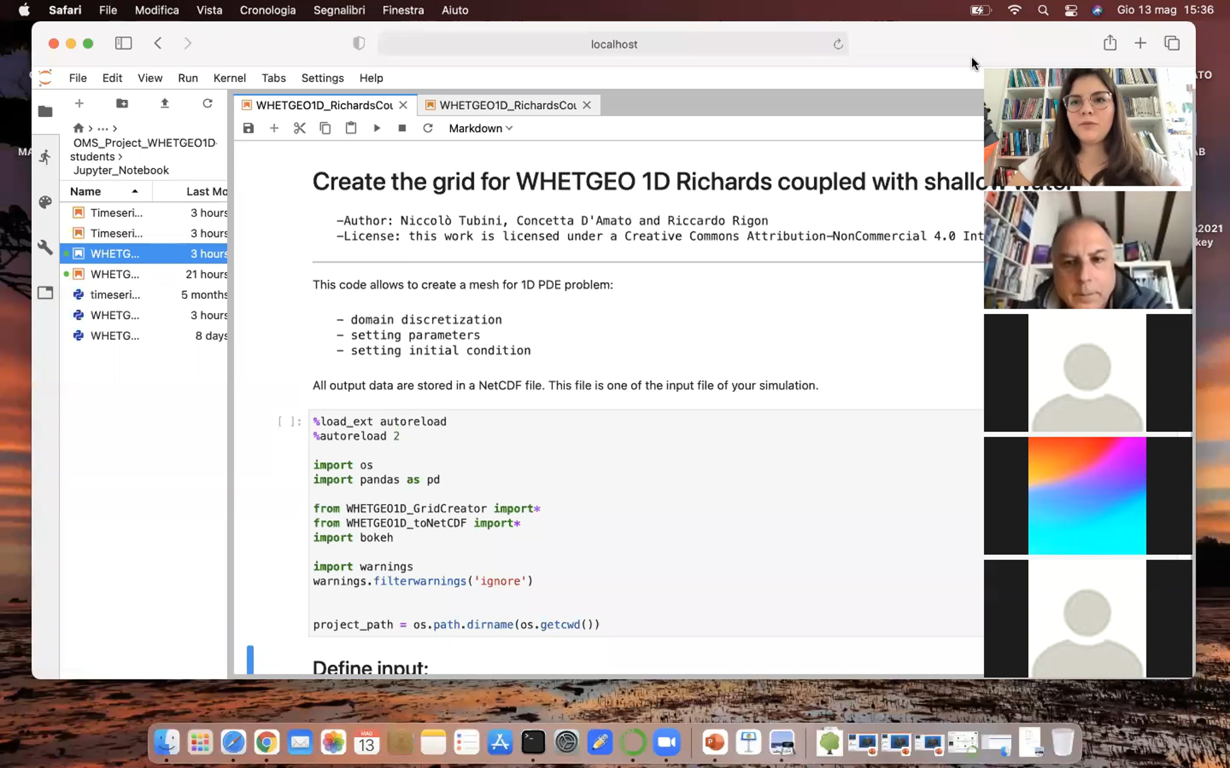Open Spotlight search in the menu bar
Image resolution: width=1230 pixels, height=768 pixels.
(1043, 10)
